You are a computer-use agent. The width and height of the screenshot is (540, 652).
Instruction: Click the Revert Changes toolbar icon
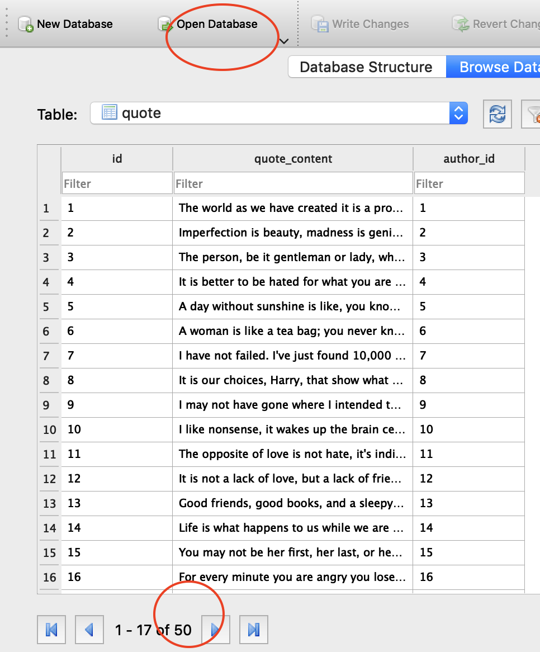click(461, 24)
